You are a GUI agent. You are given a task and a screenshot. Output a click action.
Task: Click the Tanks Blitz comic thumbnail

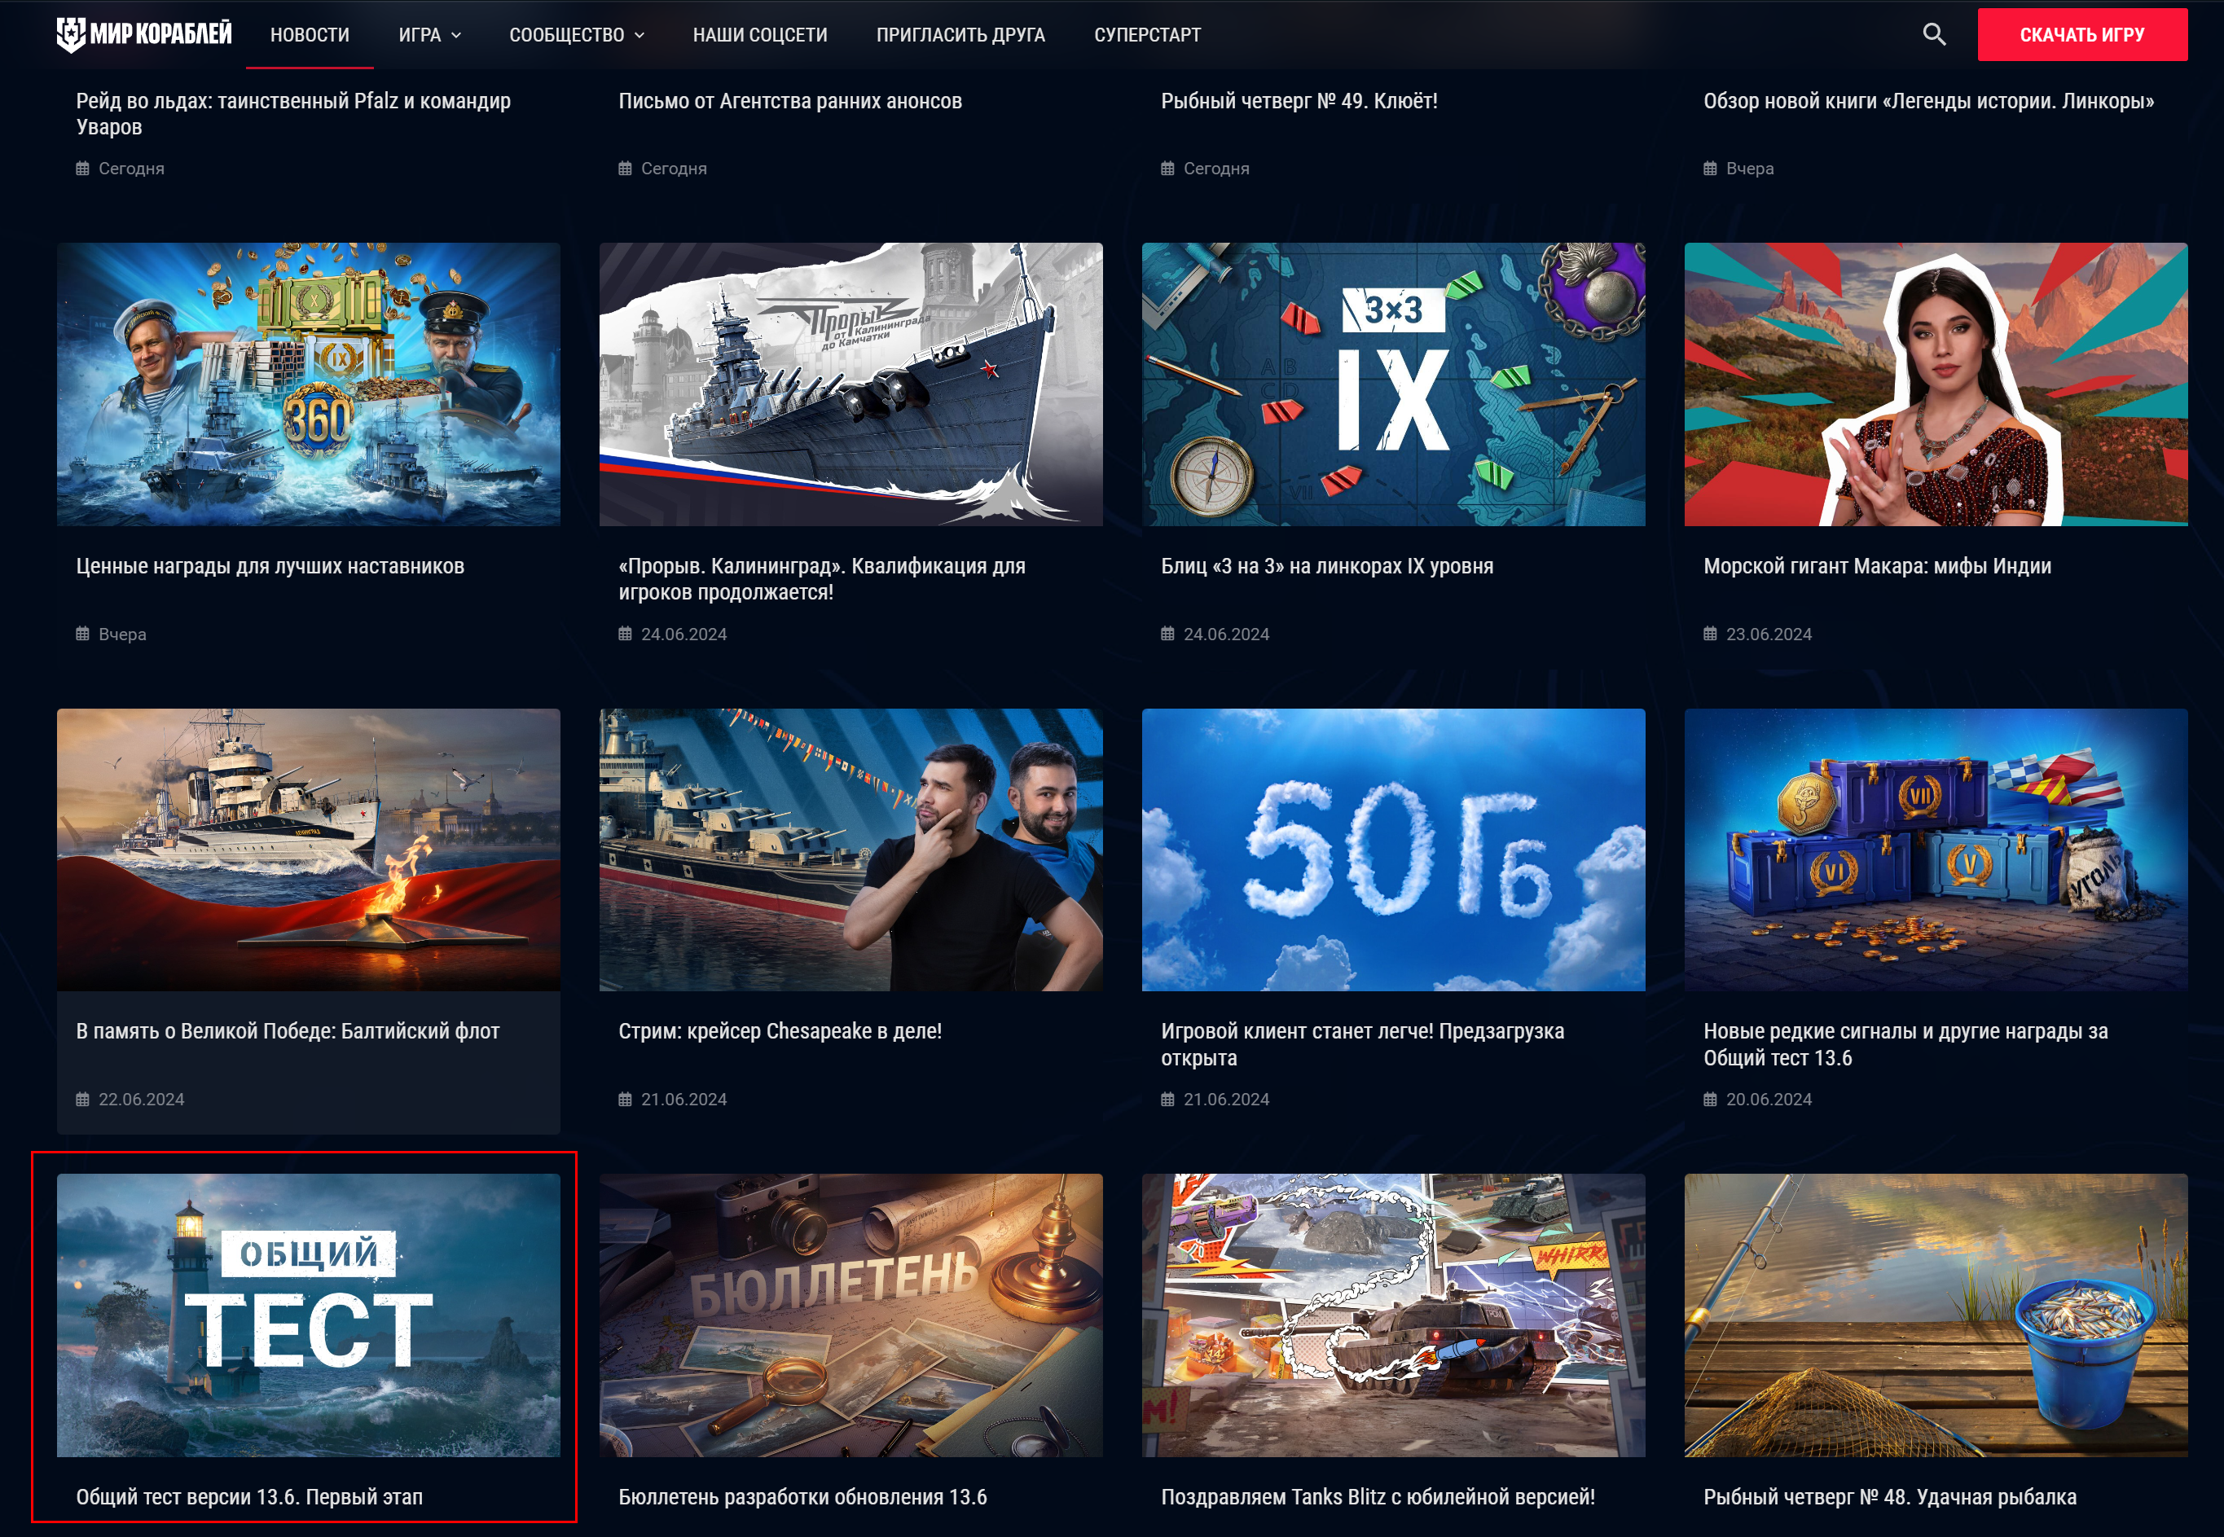point(1394,1315)
